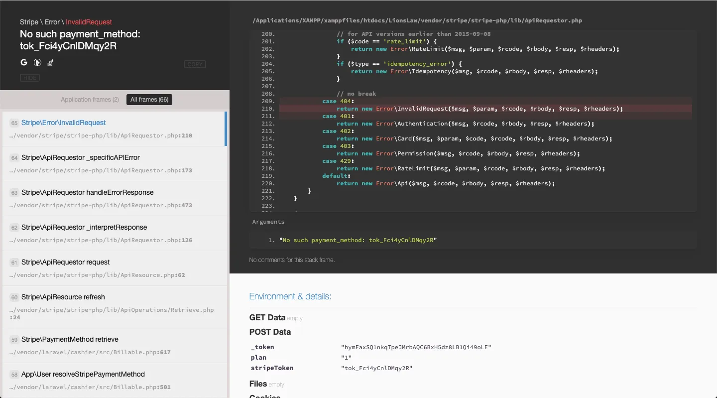The width and height of the screenshot is (717, 398).
Task: Select frame 63 ApiRequestor handleErrorResponse
Action: pos(115,198)
